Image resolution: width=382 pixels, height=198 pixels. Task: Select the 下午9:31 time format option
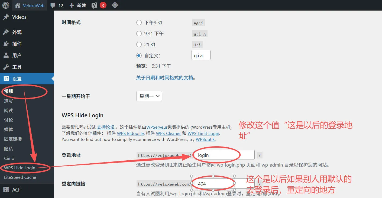139,22
